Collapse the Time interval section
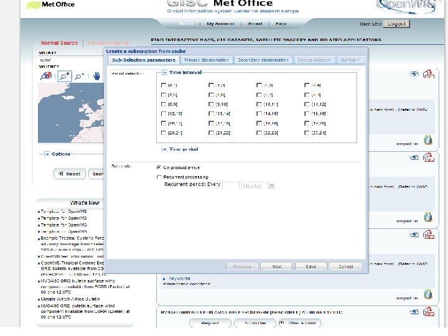 coord(165,73)
